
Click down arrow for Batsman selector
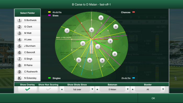(128, 89)
